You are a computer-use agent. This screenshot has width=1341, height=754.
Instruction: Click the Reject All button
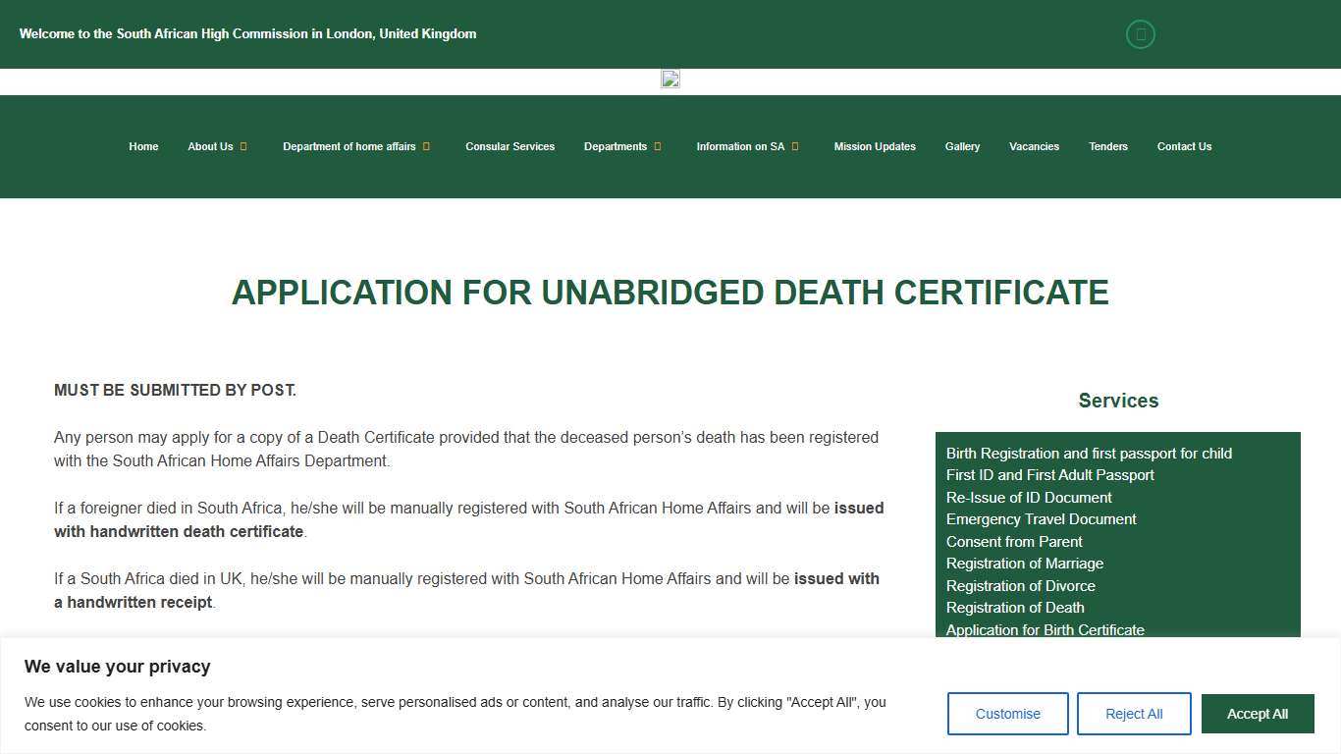point(1134,714)
